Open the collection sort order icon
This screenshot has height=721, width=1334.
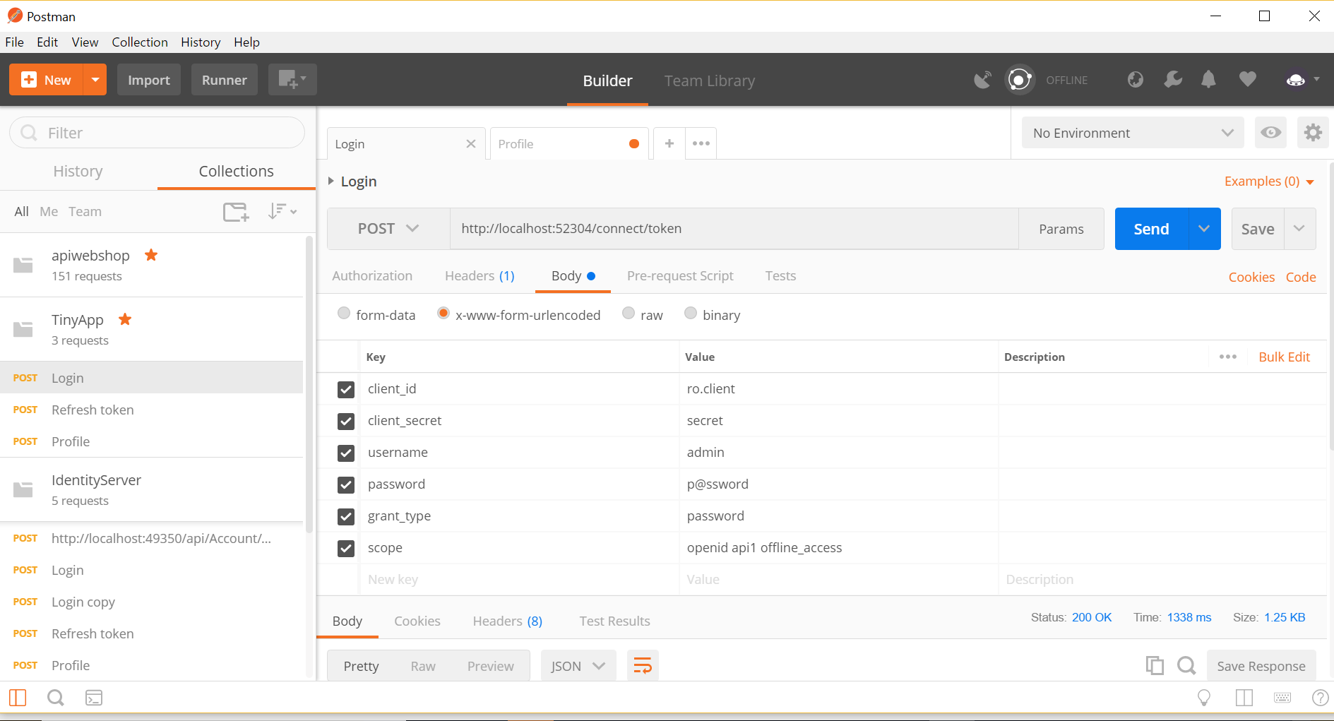(282, 211)
